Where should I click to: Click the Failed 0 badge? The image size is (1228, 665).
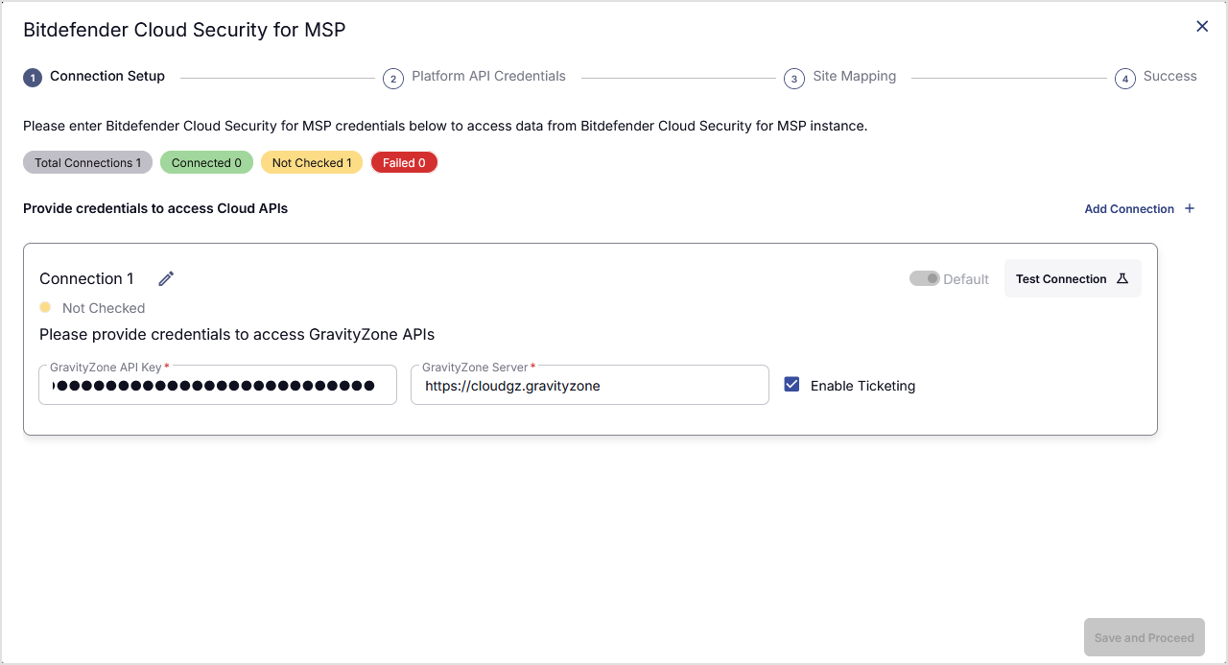pyautogui.click(x=404, y=162)
